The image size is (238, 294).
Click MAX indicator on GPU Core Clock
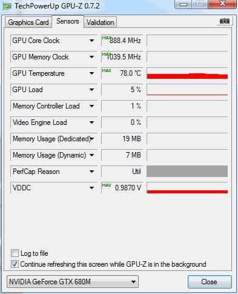(x=106, y=38)
